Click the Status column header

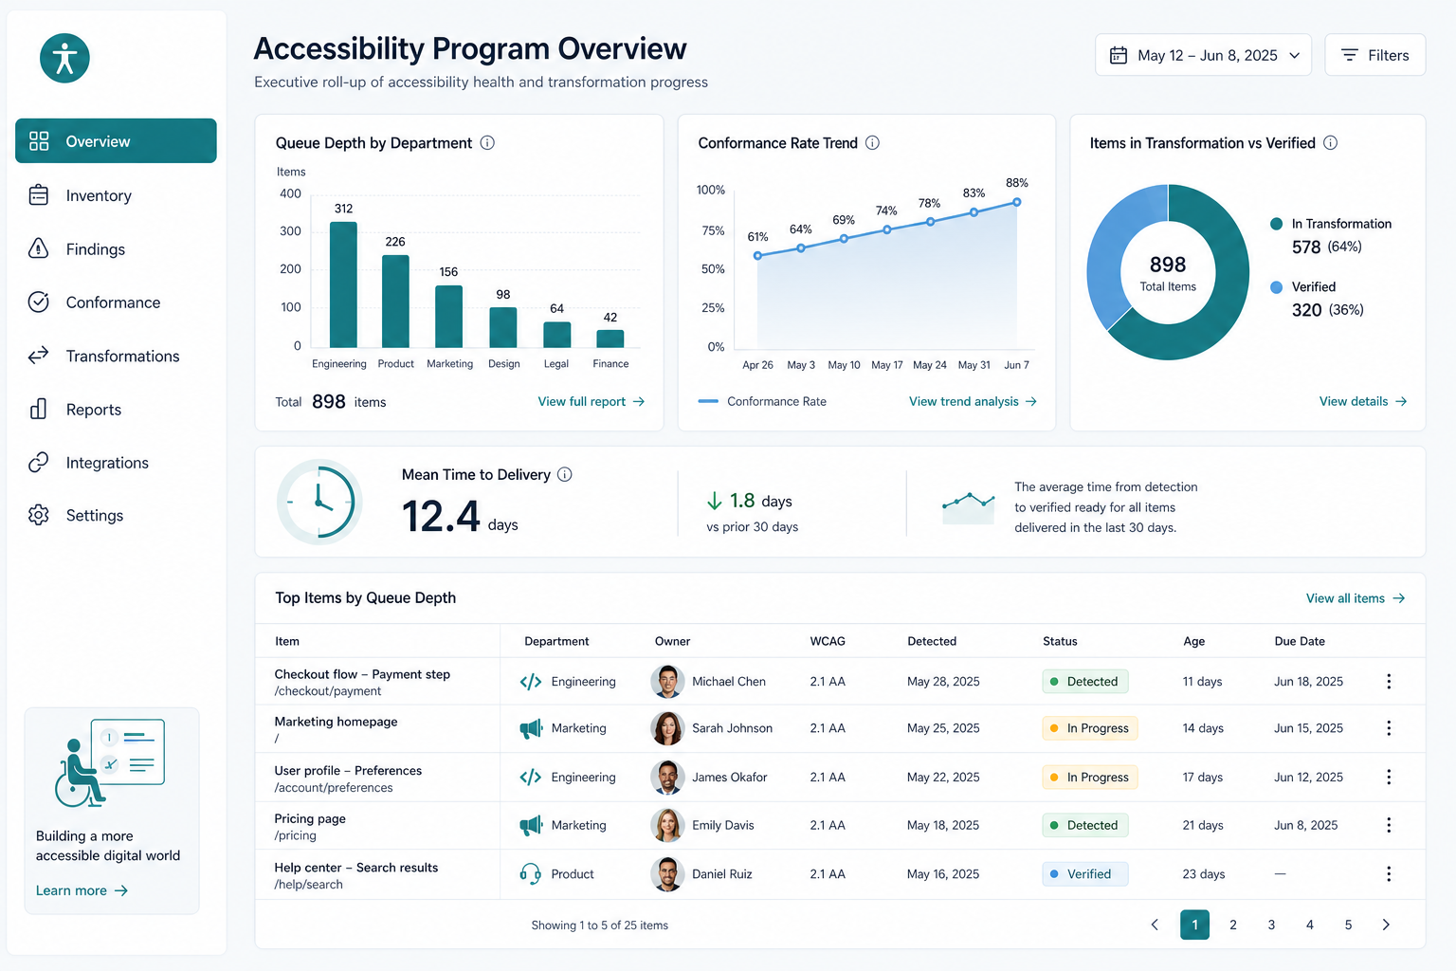coord(1060,642)
